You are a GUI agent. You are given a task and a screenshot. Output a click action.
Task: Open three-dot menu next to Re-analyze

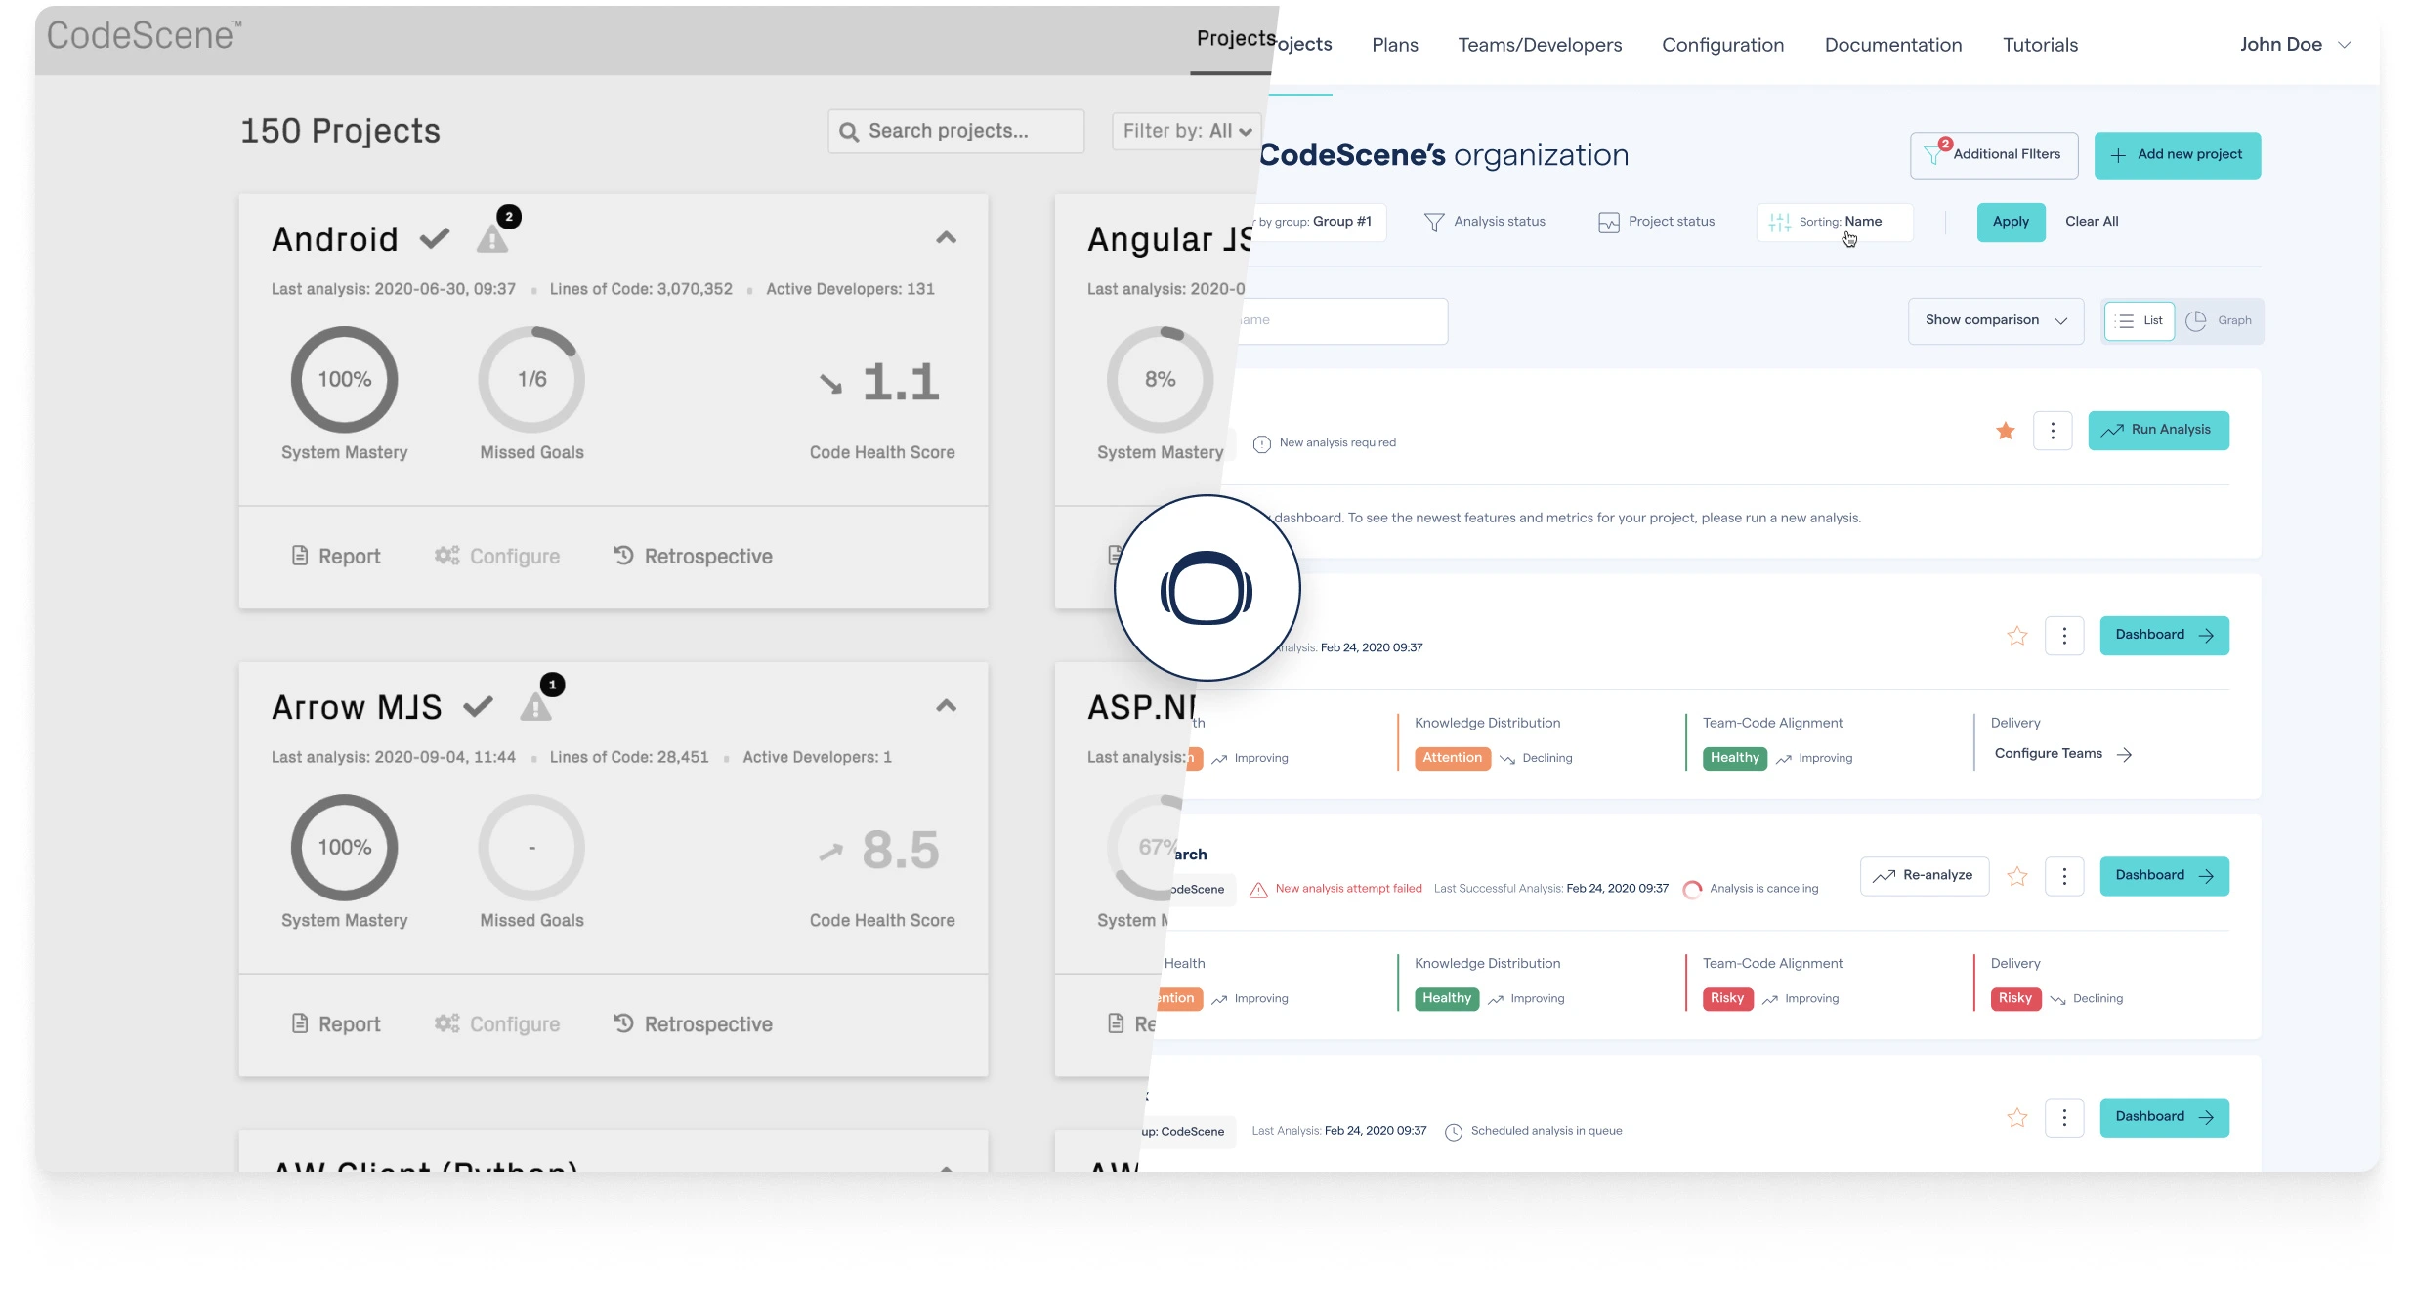tap(2064, 876)
